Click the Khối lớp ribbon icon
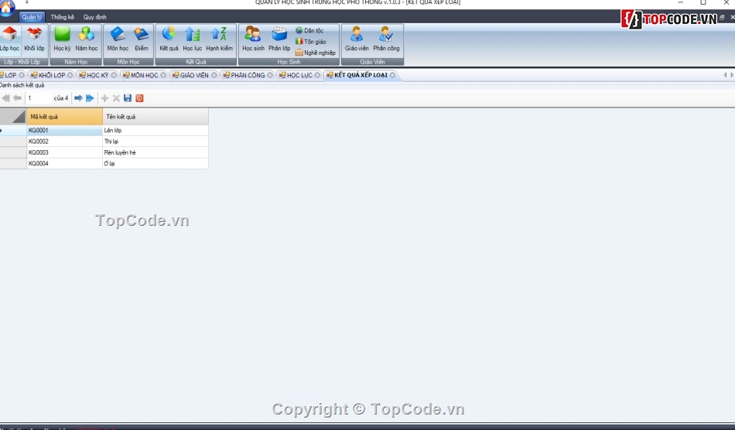 point(34,38)
